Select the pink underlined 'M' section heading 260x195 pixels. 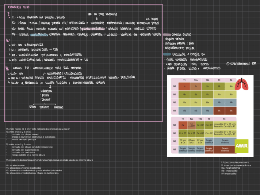click(8, 68)
